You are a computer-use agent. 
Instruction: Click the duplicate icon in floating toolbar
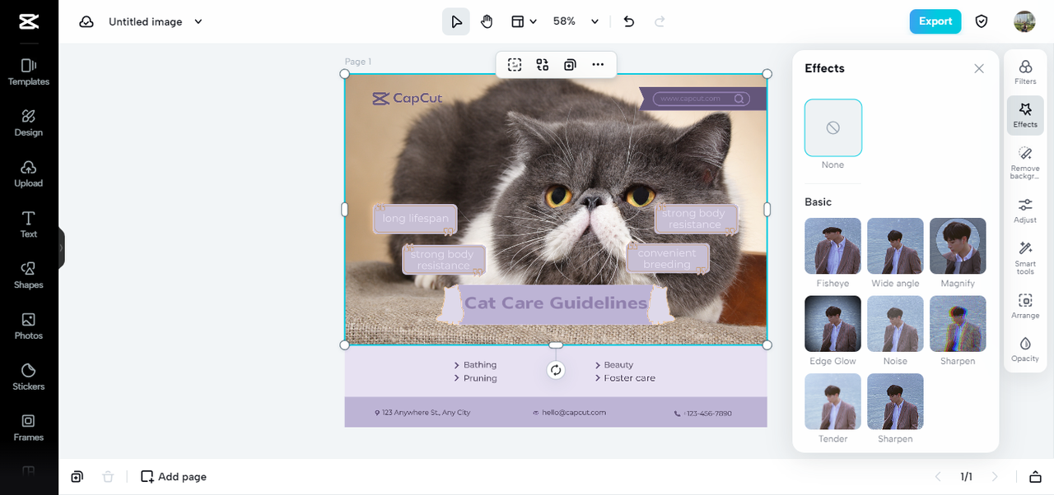570,65
